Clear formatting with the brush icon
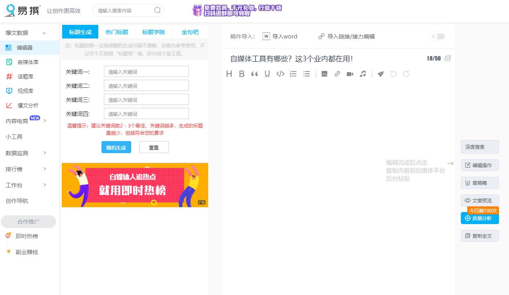This screenshot has width=509, height=295. click(x=380, y=74)
